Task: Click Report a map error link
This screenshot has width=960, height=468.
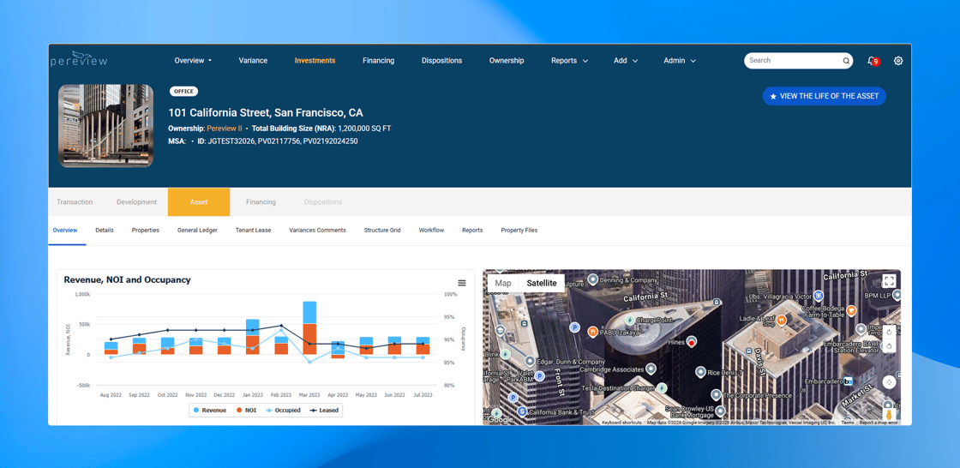Action: (x=879, y=423)
